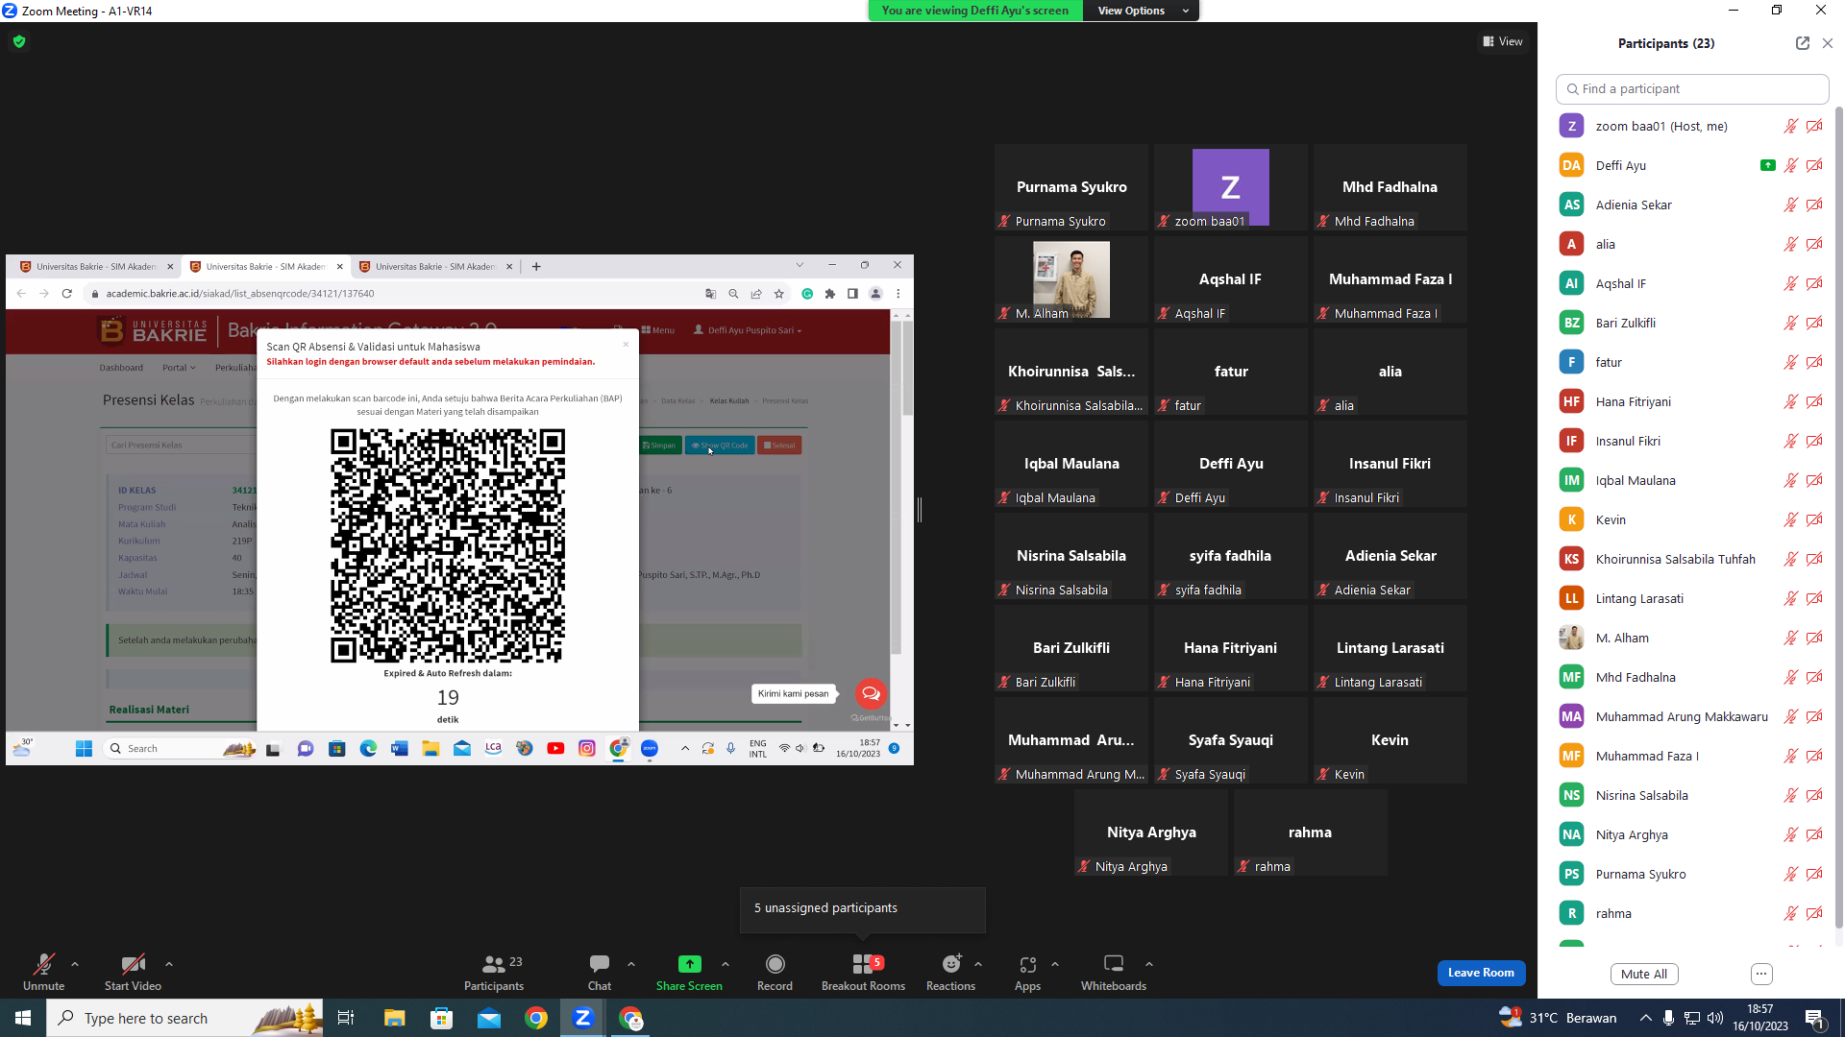
Task: Open Chrome three-dot menu
Action: [898, 294]
